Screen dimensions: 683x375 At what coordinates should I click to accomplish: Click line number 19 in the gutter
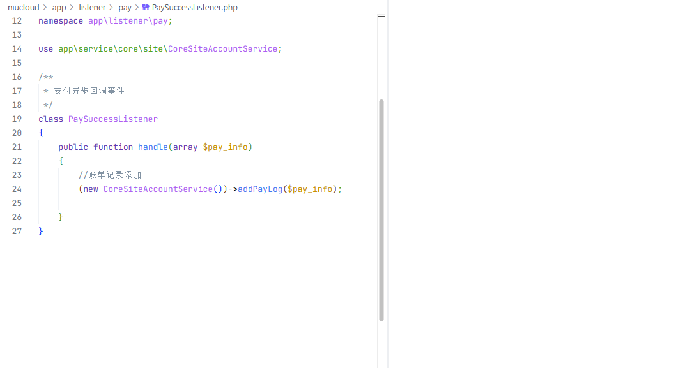[17, 119]
